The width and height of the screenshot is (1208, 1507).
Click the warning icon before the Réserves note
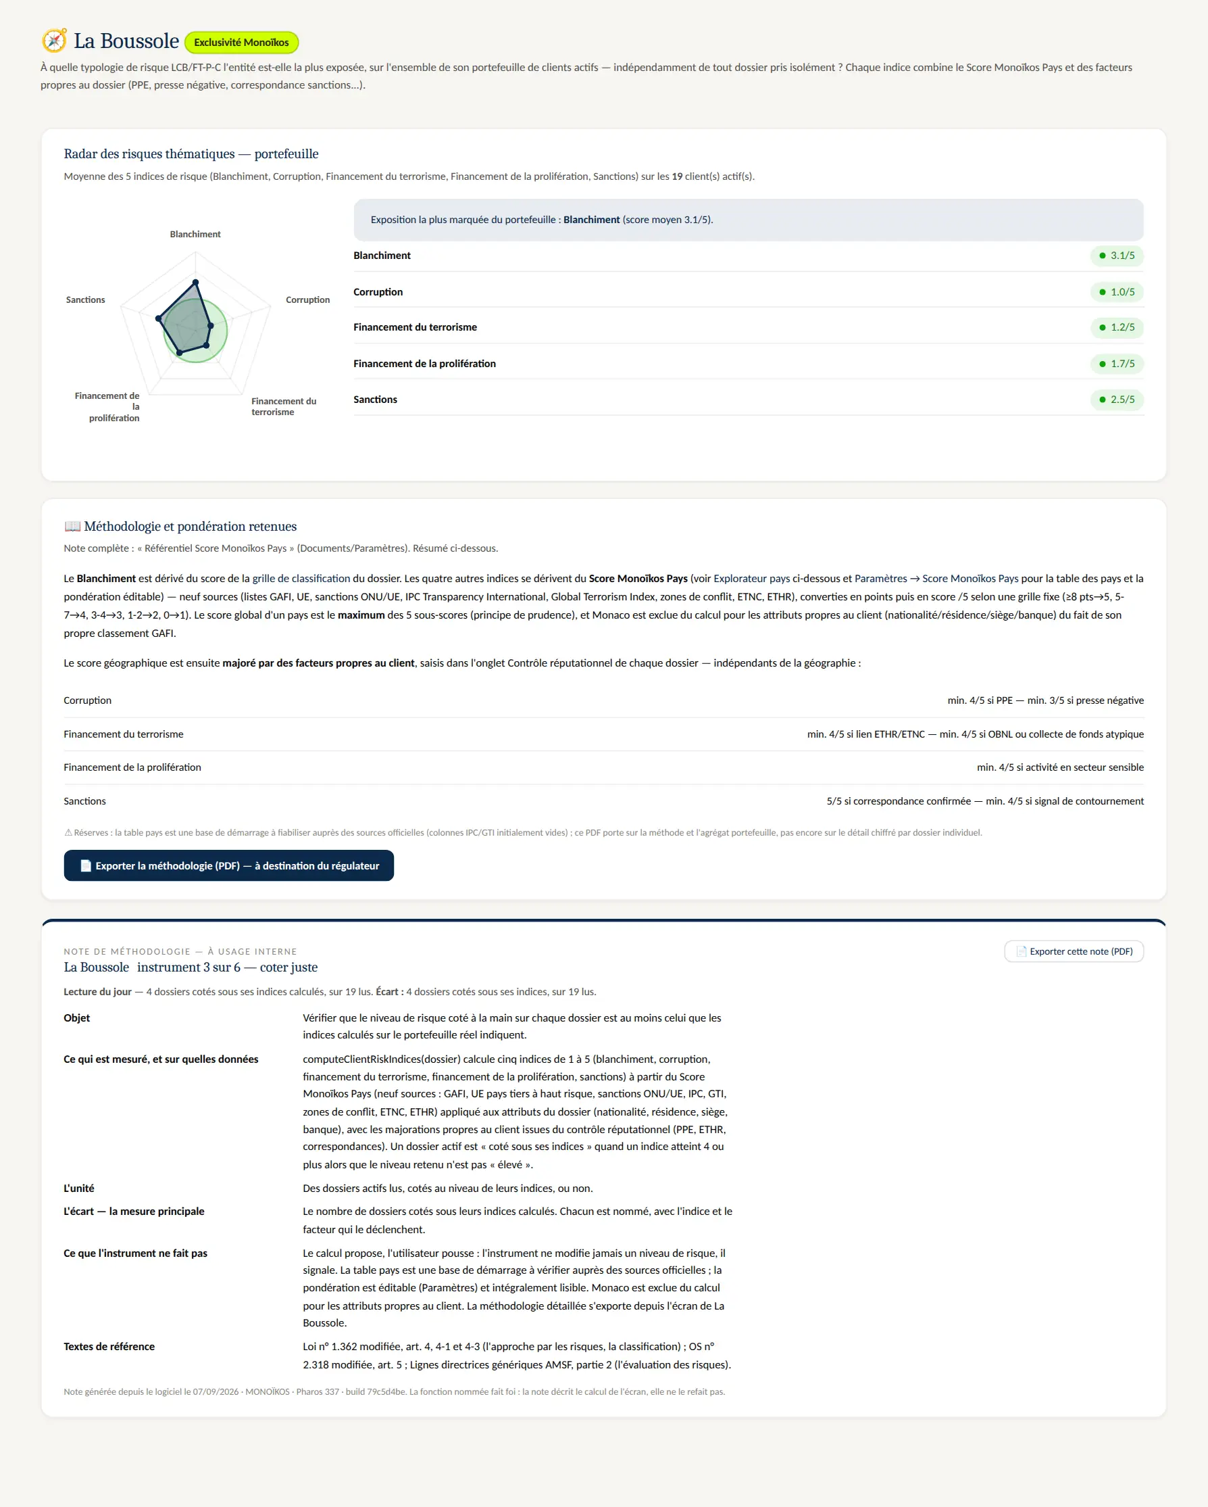coord(68,832)
